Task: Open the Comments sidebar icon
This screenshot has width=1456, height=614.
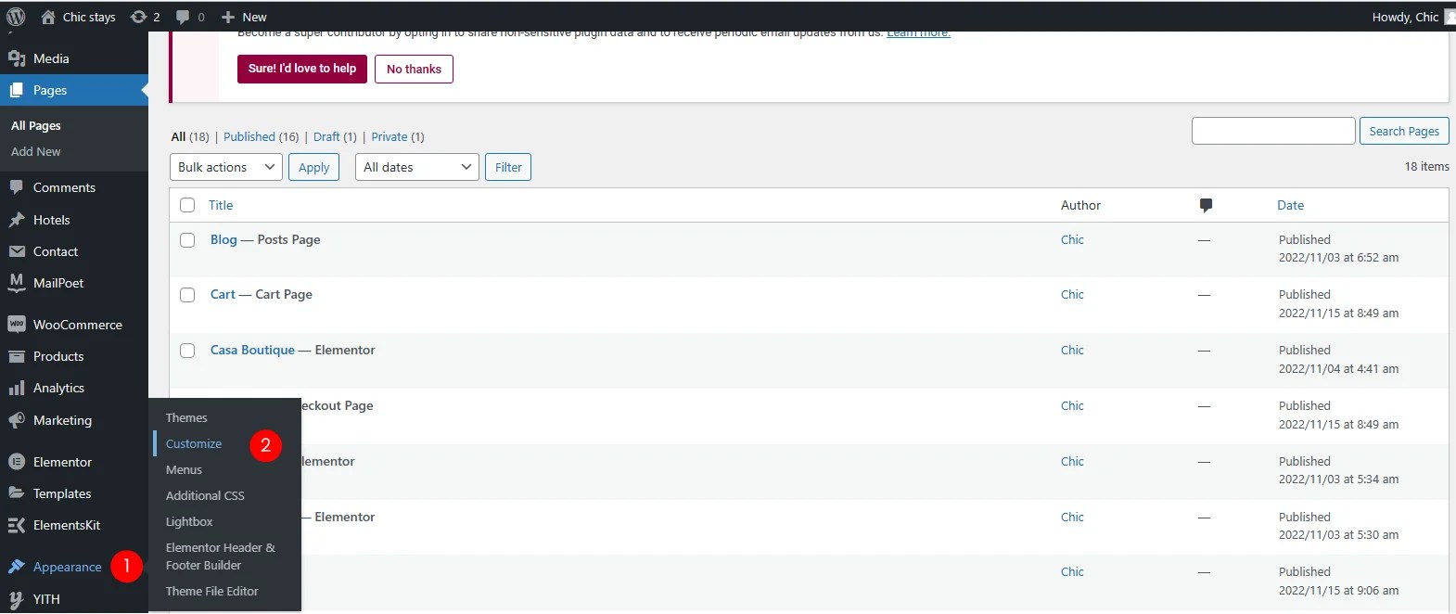Action: pos(17,187)
